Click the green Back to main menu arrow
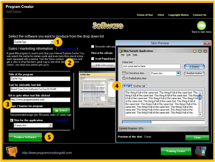 pyautogui.click(x=201, y=25)
